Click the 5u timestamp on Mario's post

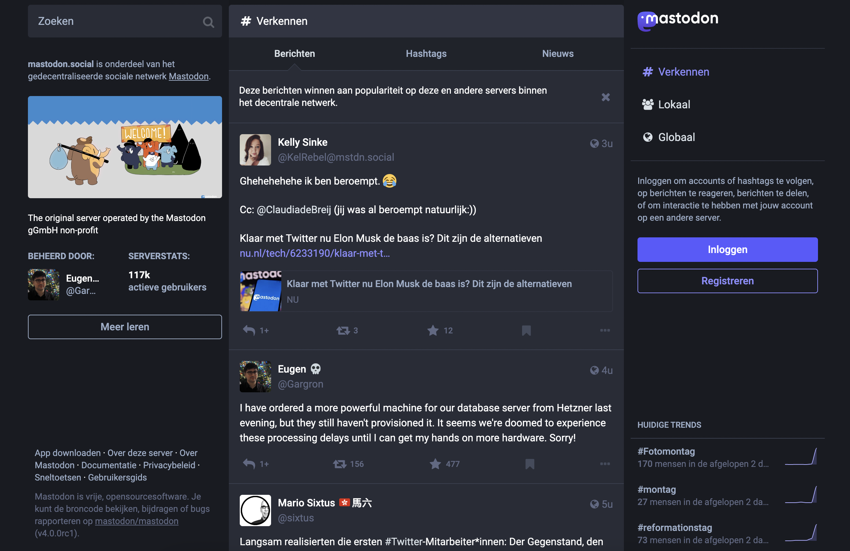607,504
